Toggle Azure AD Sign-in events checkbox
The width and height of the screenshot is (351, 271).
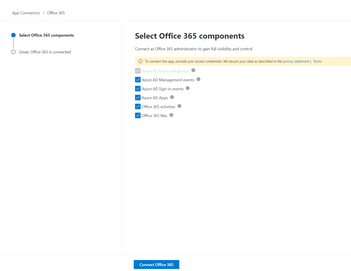138,89
